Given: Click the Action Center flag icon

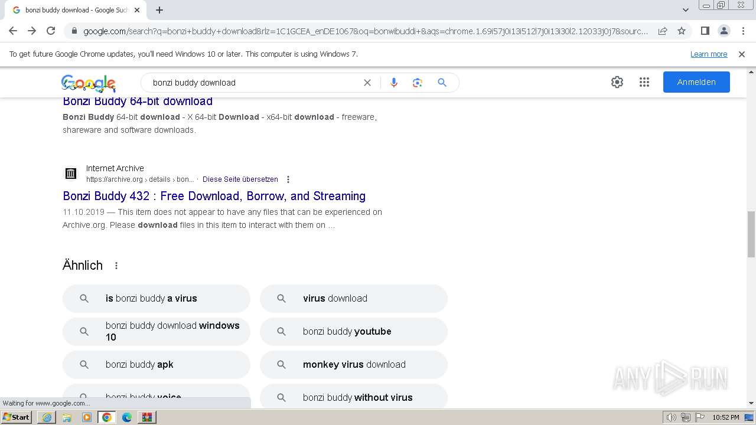Looking at the screenshot, I should (x=699, y=417).
